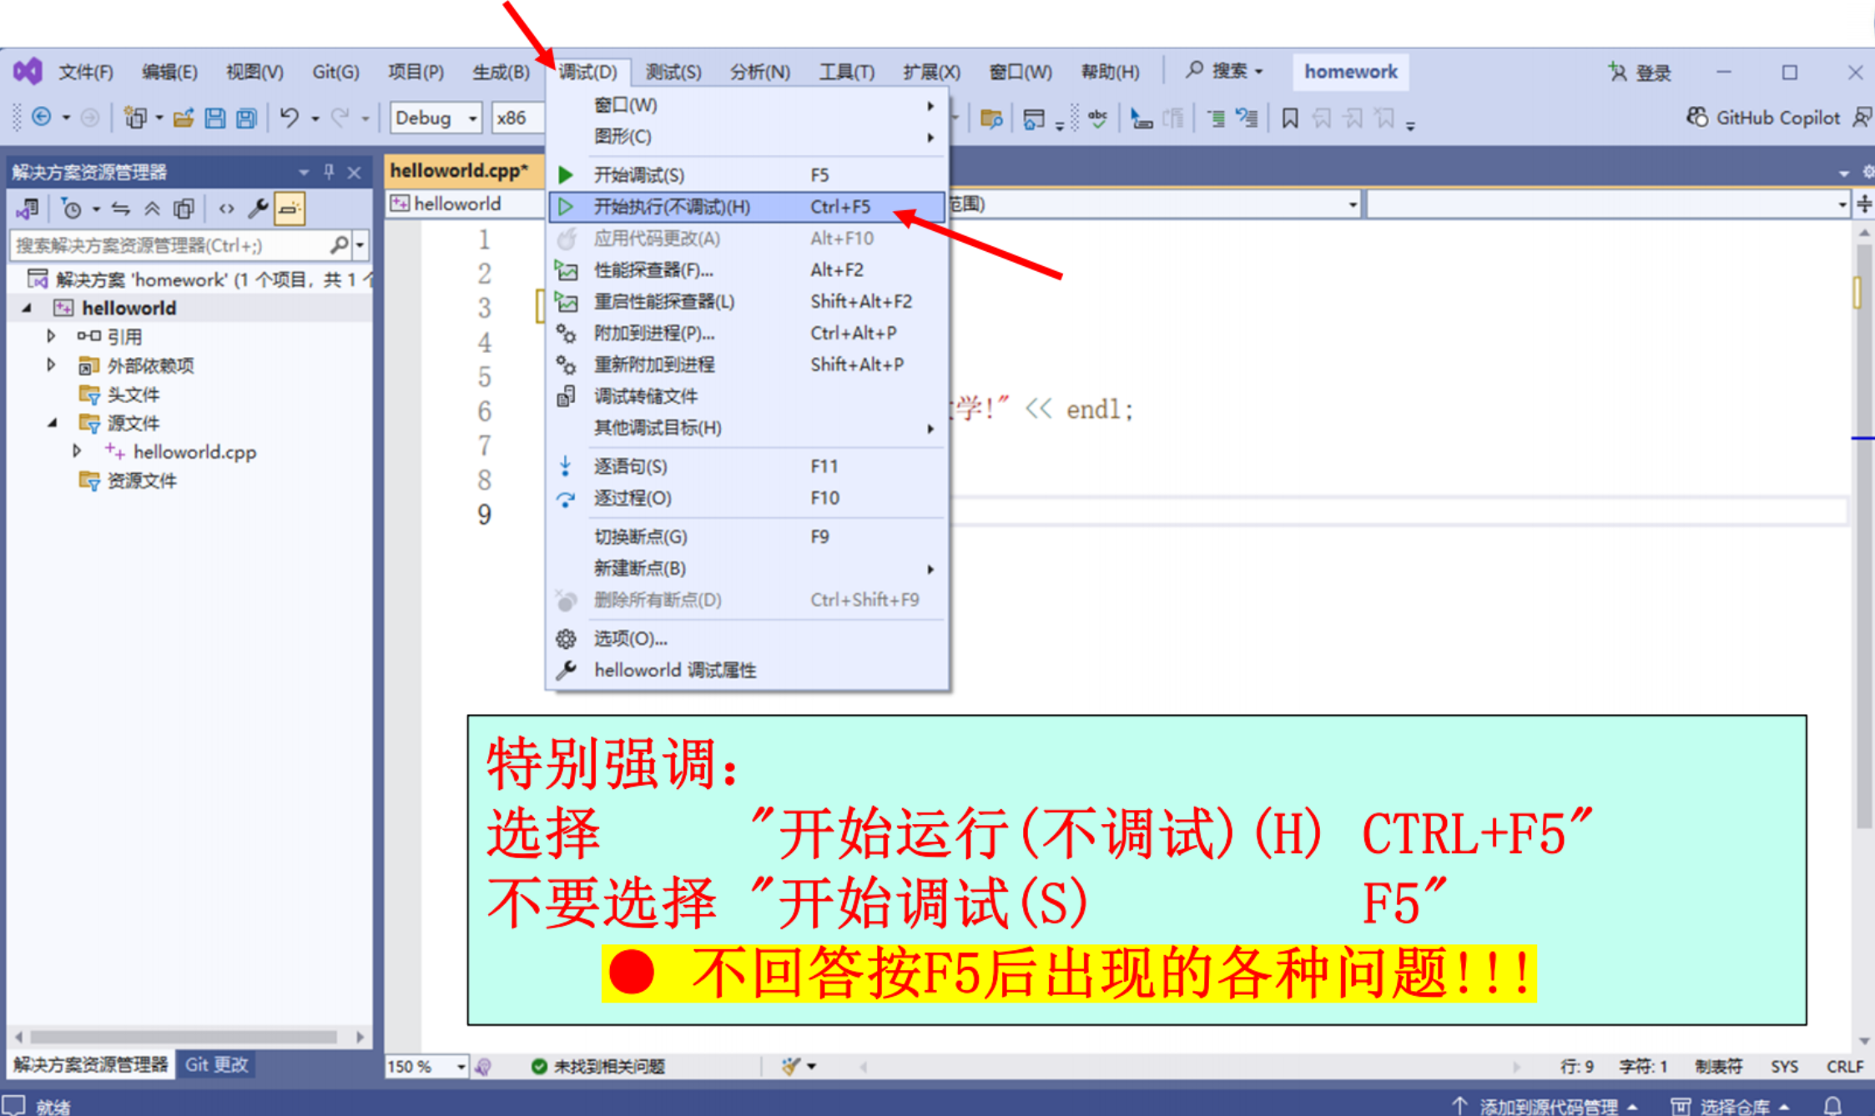Image resolution: width=1875 pixels, height=1116 pixels.
Task: Collapse the 源文件 folder node
Action: 52,423
